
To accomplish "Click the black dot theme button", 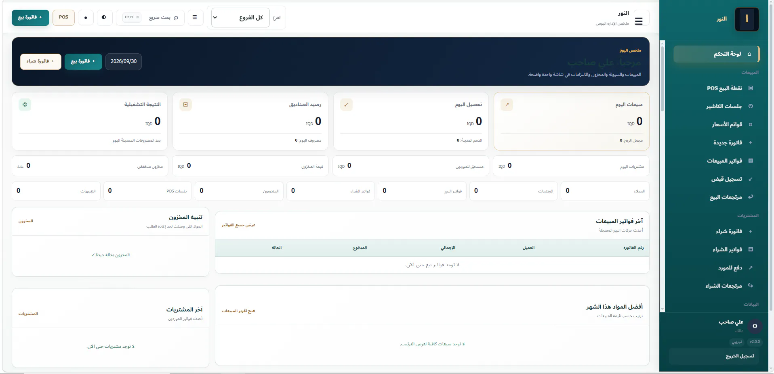I will (x=86, y=17).
